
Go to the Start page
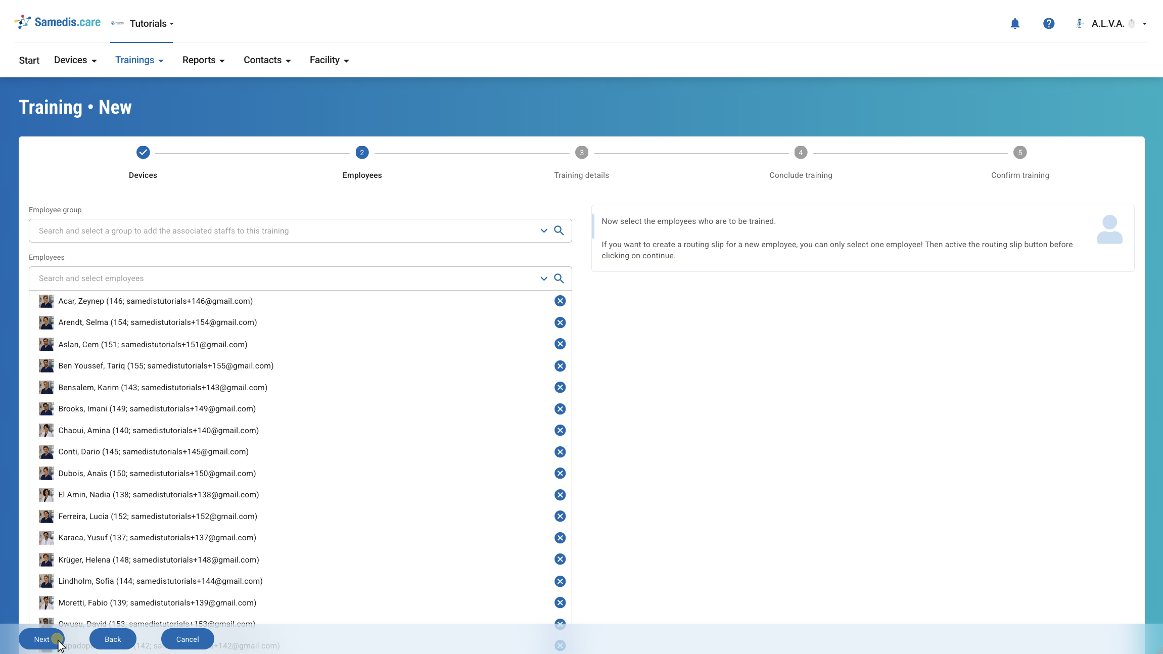[x=29, y=60]
